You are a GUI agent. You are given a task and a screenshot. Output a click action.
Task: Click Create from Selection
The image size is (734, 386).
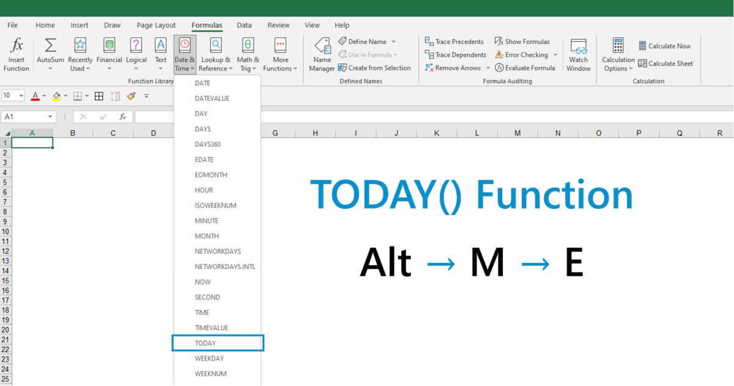375,68
